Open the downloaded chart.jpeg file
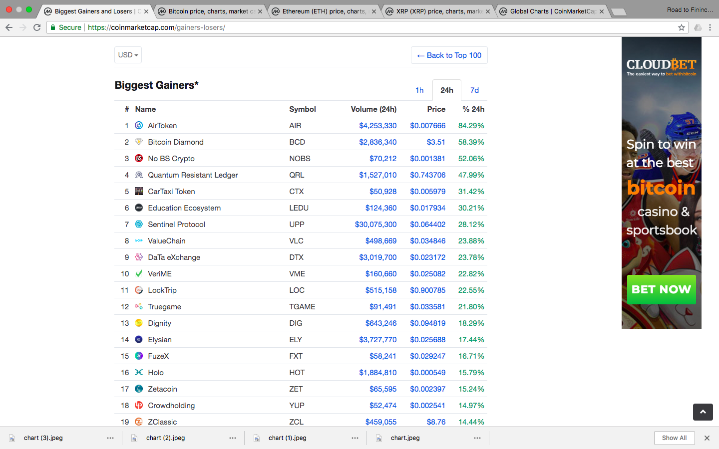This screenshot has width=719, height=449. click(x=405, y=438)
